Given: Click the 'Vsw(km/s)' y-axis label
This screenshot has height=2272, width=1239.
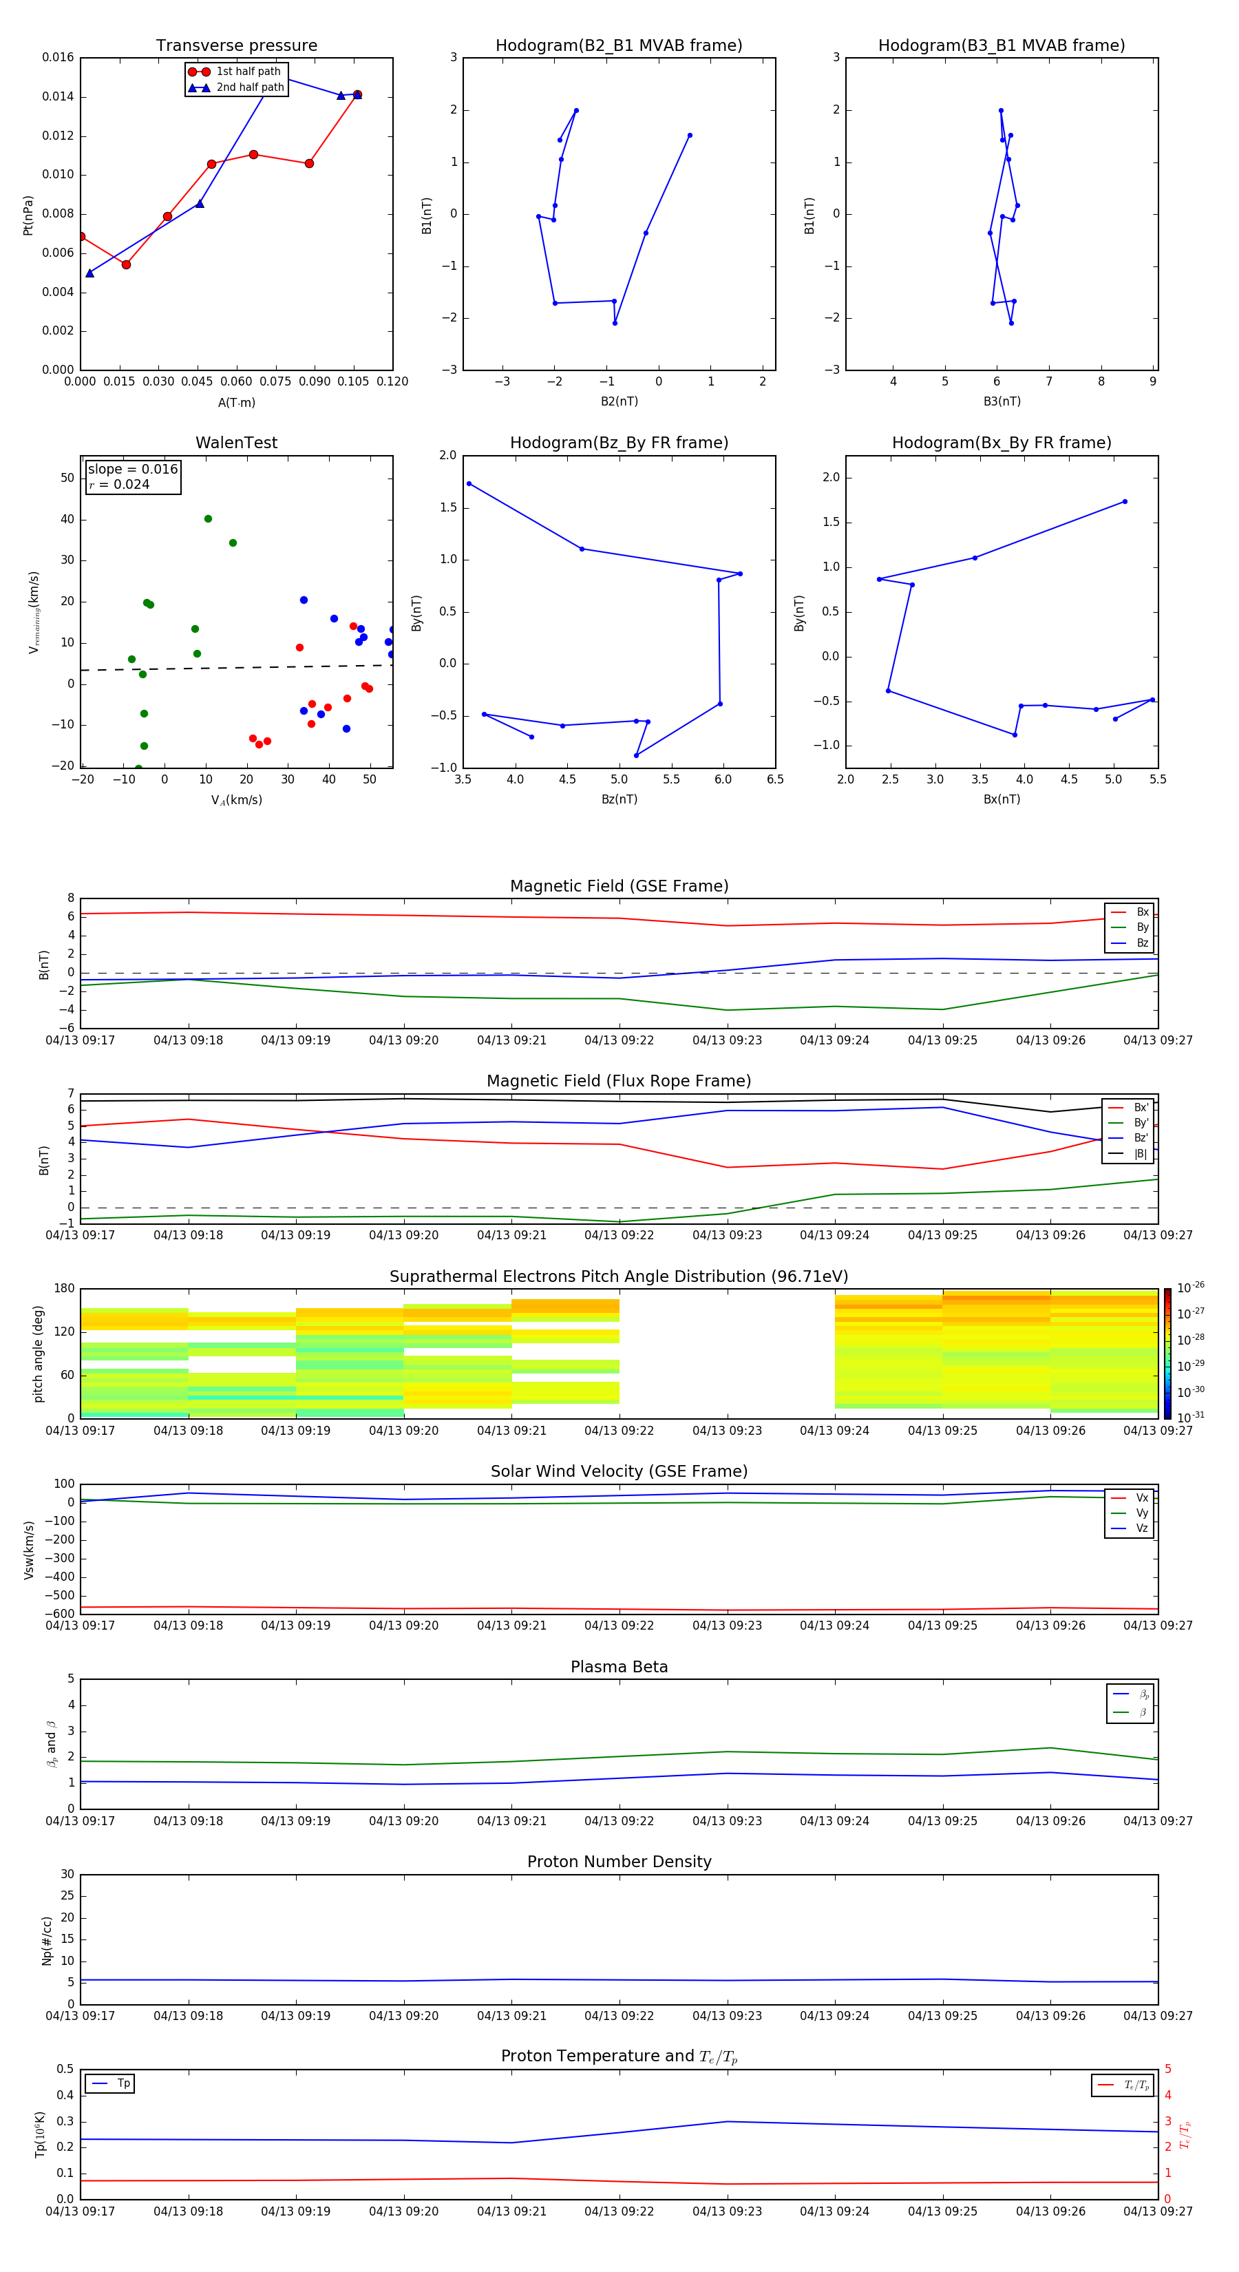Looking at the screenshot, I should pyautogui.click(x=28, y=1550).
